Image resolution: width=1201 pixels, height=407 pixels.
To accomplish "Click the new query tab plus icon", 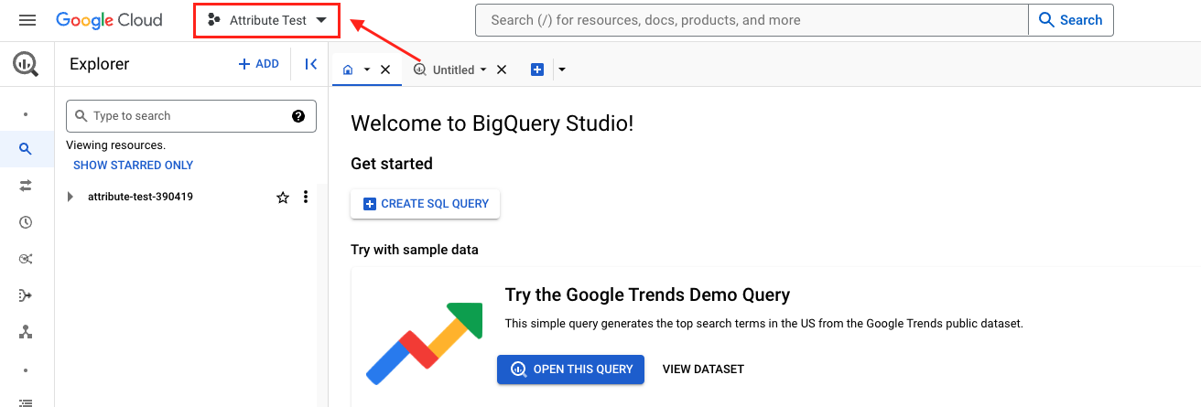I will (537, 70).
